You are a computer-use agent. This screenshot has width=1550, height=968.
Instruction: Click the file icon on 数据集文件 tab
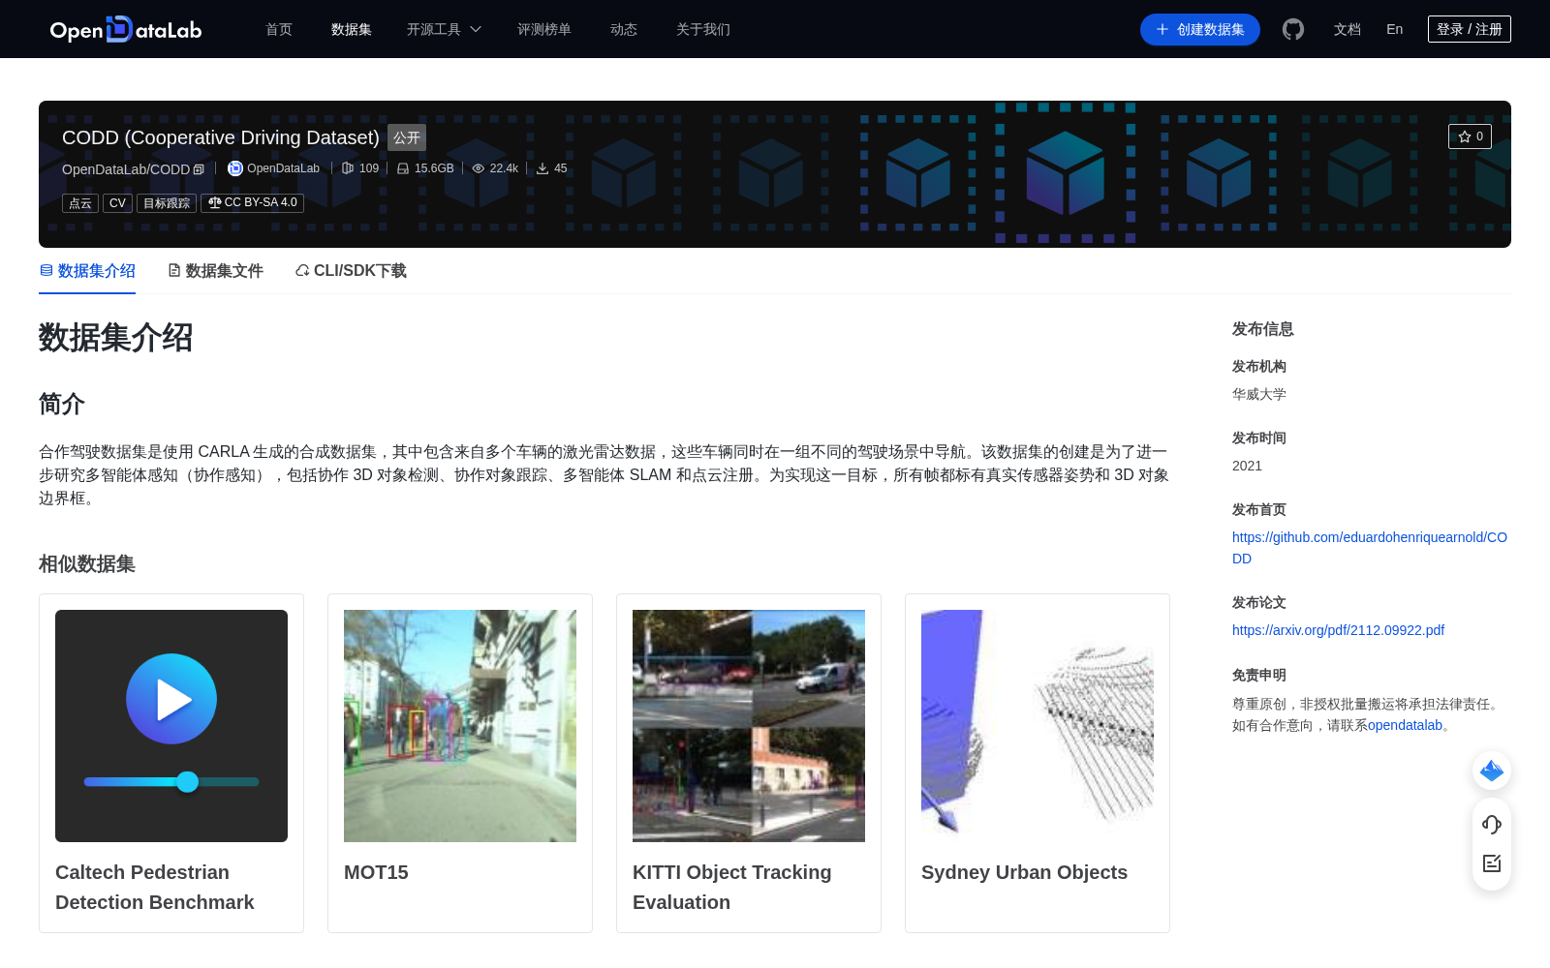click(x=174, y=270)
